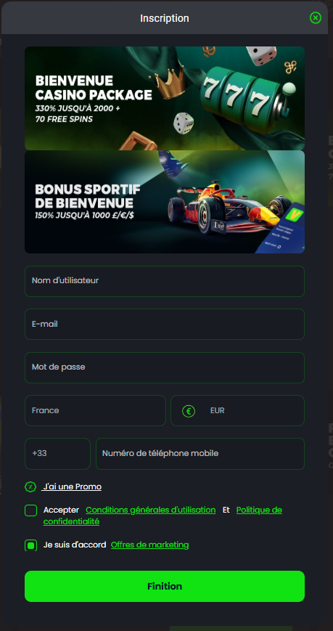Close the Inscription dialog with the X icon

pos(316,17)
